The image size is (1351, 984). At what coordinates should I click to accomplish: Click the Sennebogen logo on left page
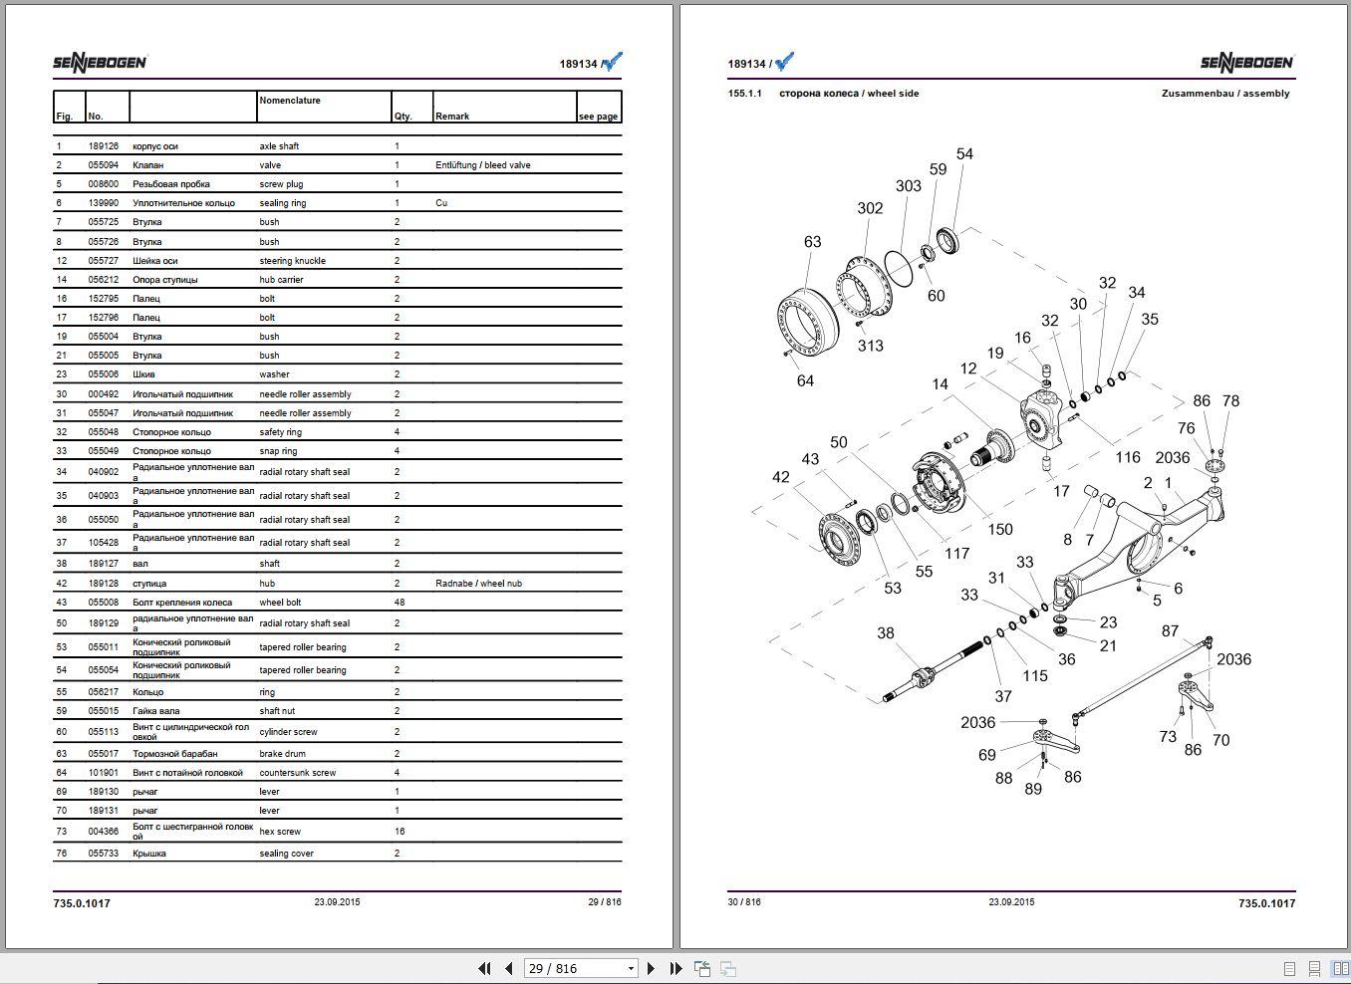[100, 63]
